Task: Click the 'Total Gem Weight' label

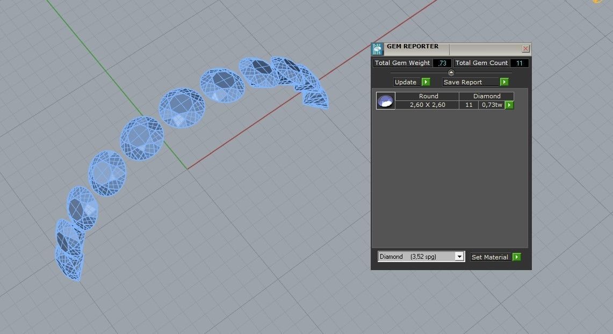Action: click(x=402, y=63)
